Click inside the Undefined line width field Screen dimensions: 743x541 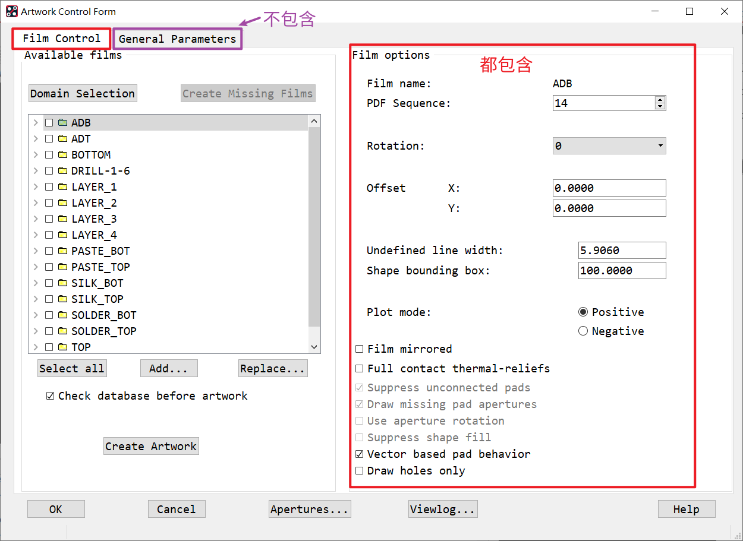click(621, 250)
